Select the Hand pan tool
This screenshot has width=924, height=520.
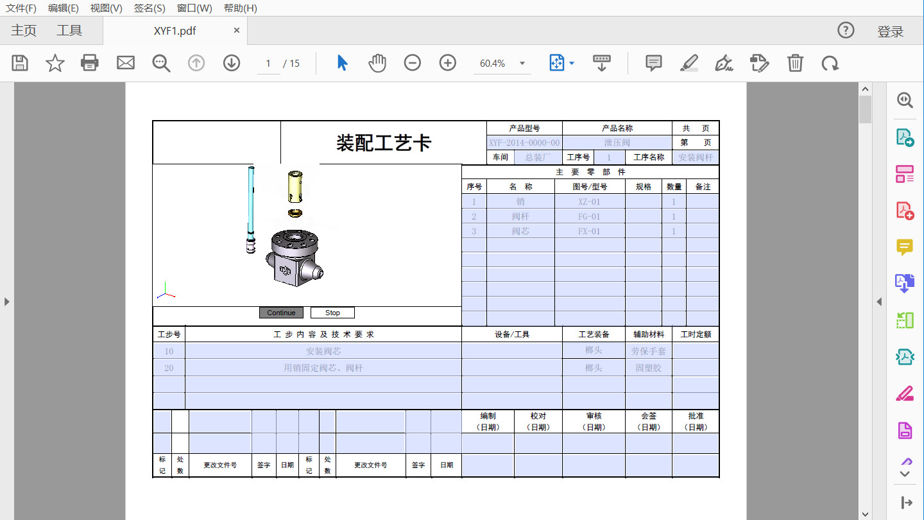[377, 63]
